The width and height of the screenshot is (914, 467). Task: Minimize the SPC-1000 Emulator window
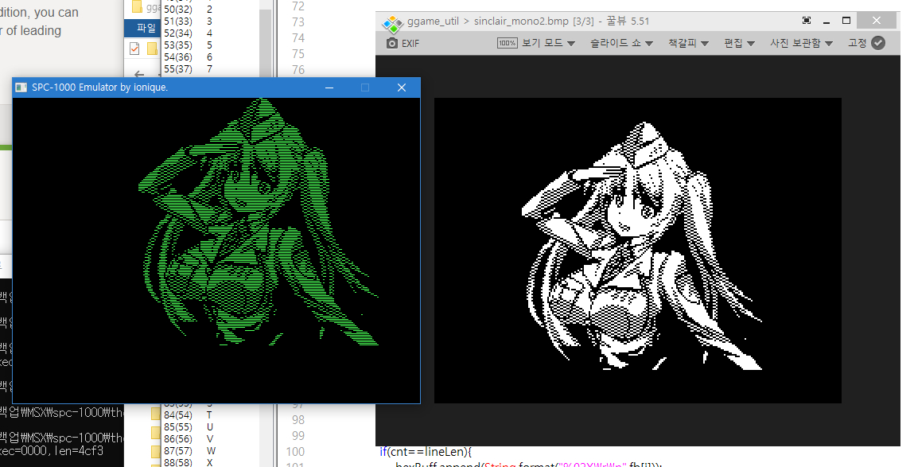point(329,88)
